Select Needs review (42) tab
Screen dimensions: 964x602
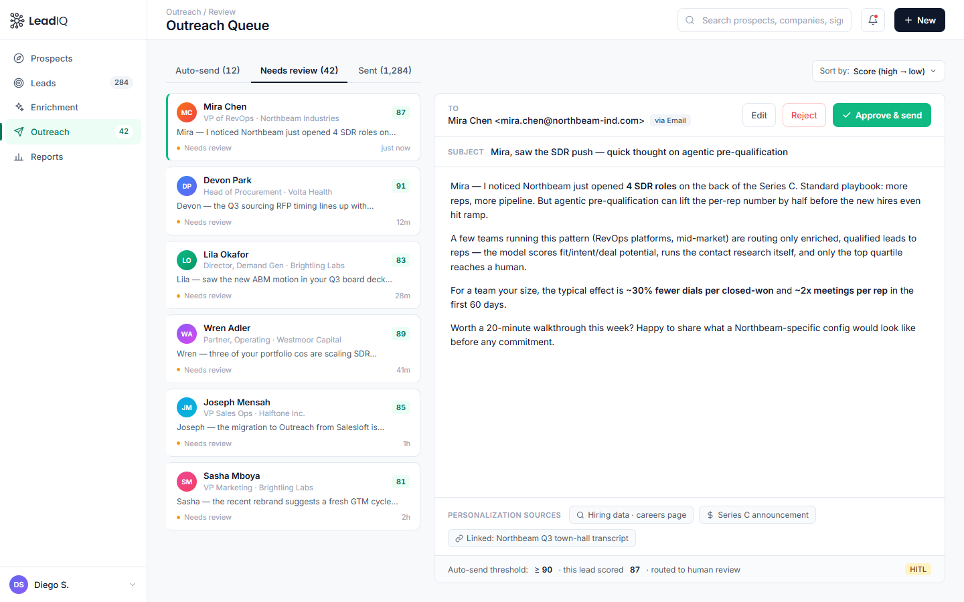[x=299, y=70]
